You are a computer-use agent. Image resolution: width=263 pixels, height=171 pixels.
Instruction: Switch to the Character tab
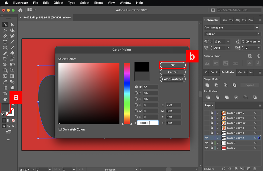(x=212, y=20)
